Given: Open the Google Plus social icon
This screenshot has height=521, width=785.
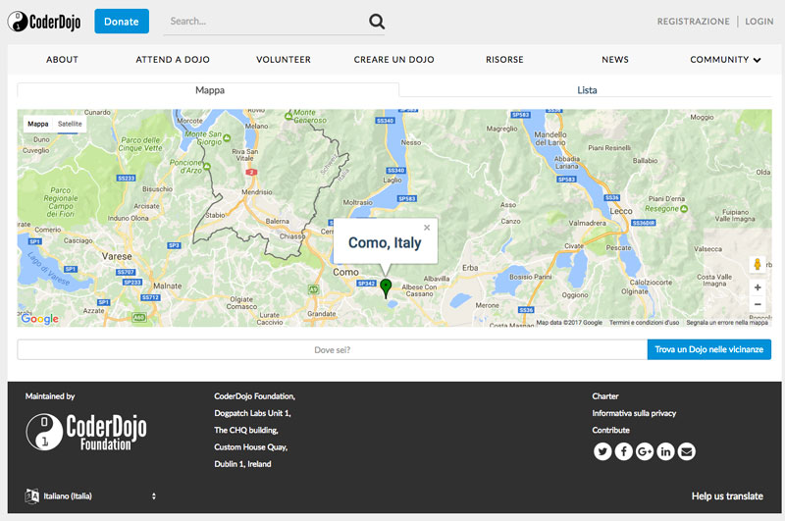Looking at the screenshot, I should (x=645, y=451).
